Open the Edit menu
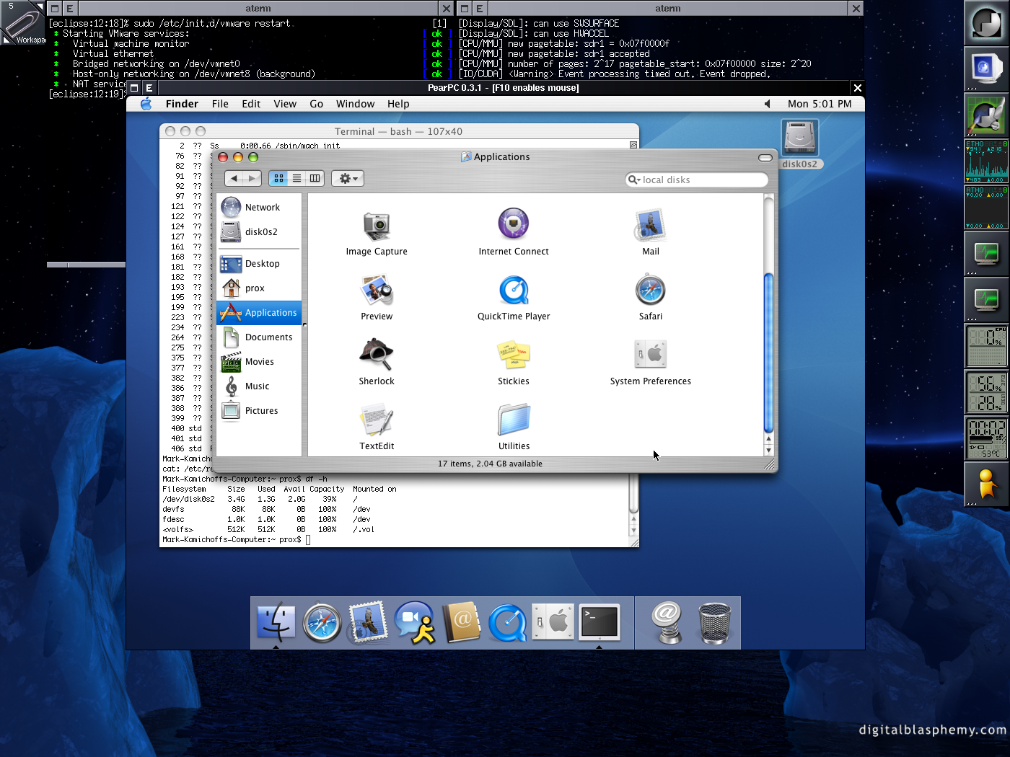The height and width of the screenshot is (757, 1010). pos(251,104)
